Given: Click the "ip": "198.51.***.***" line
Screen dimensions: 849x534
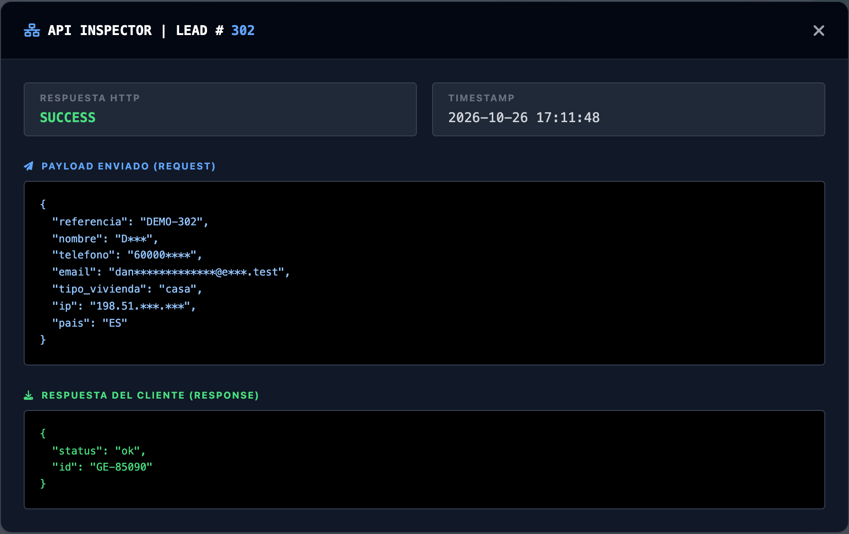Looking at the screenshot, I should [x=124, y=306].
